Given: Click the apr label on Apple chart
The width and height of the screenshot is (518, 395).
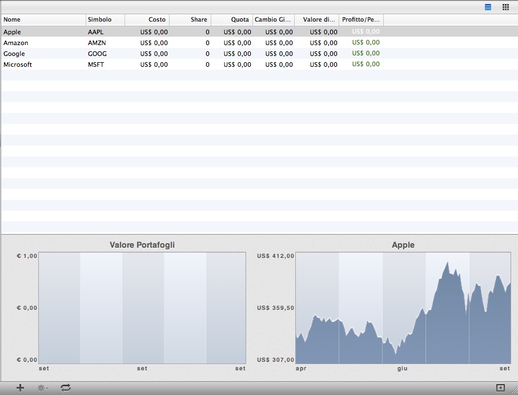Looking at the screenshot, I should (x=301, y=369).
